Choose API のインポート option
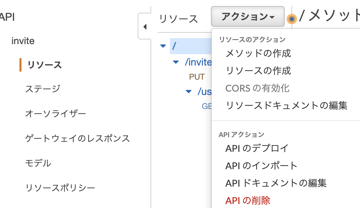This screenshot has width=360, height=208. pos(261,166)
